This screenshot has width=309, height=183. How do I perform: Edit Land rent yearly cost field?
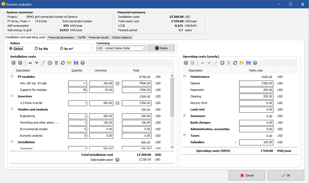256,110
